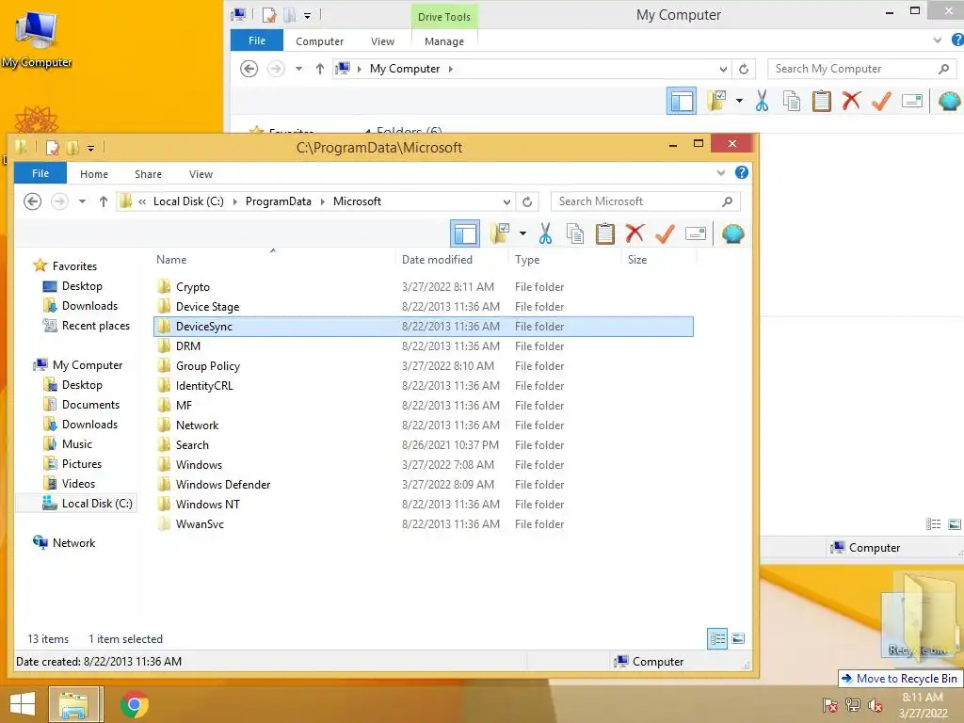The image size is (964, 723).
Task: Sort by Name column header
Action: 171,260
